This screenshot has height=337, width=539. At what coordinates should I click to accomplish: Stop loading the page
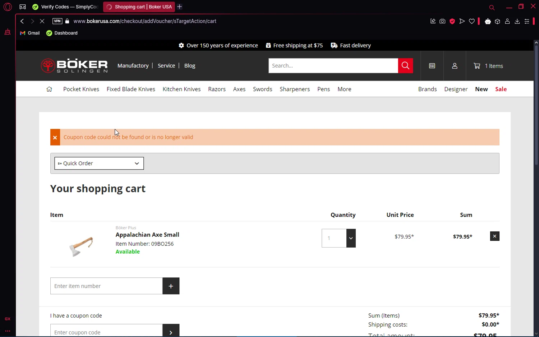coord(42,21)
